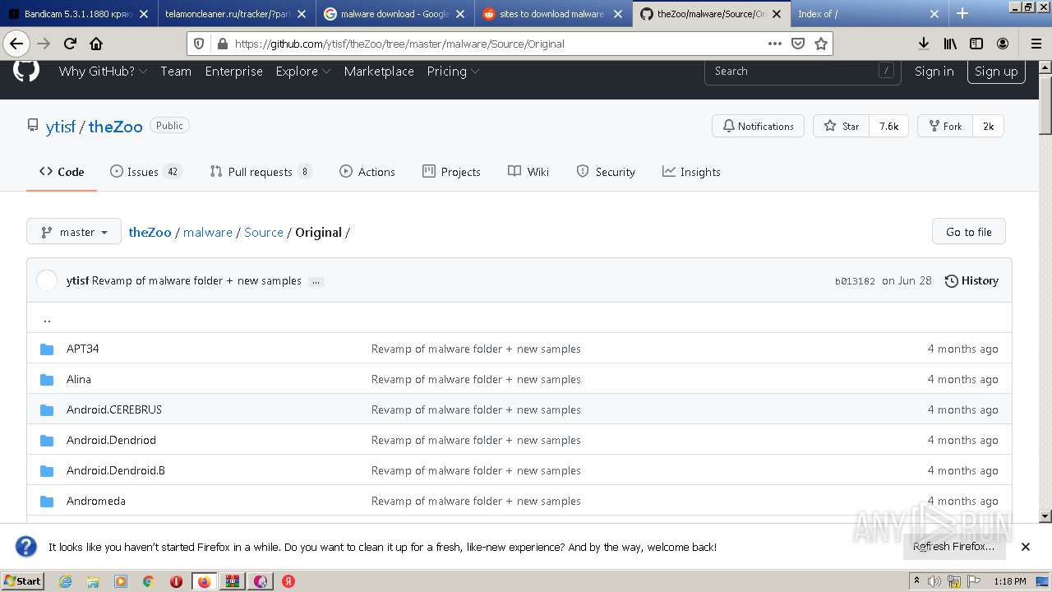1052x592 pixels.
Task: Open the Firefox account icon
Action: (1003, 44)
